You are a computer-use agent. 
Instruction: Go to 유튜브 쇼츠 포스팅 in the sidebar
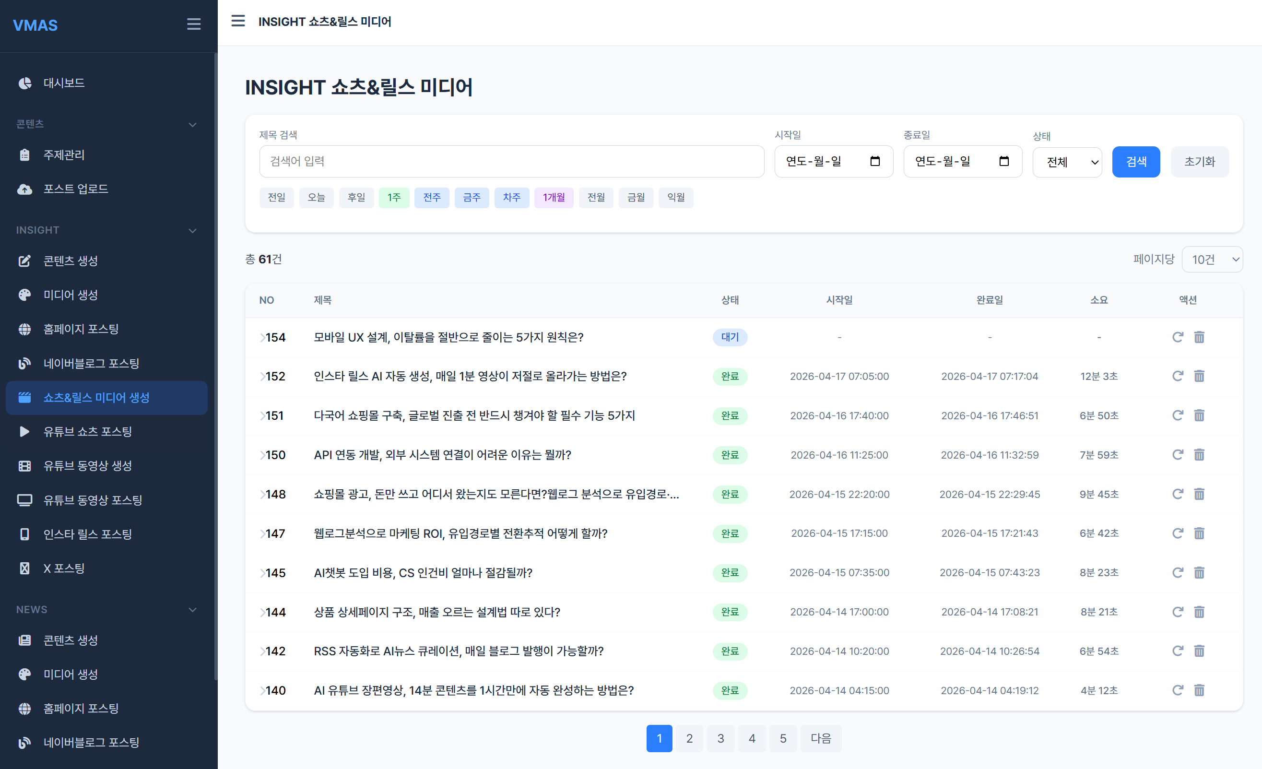[87, 431]
